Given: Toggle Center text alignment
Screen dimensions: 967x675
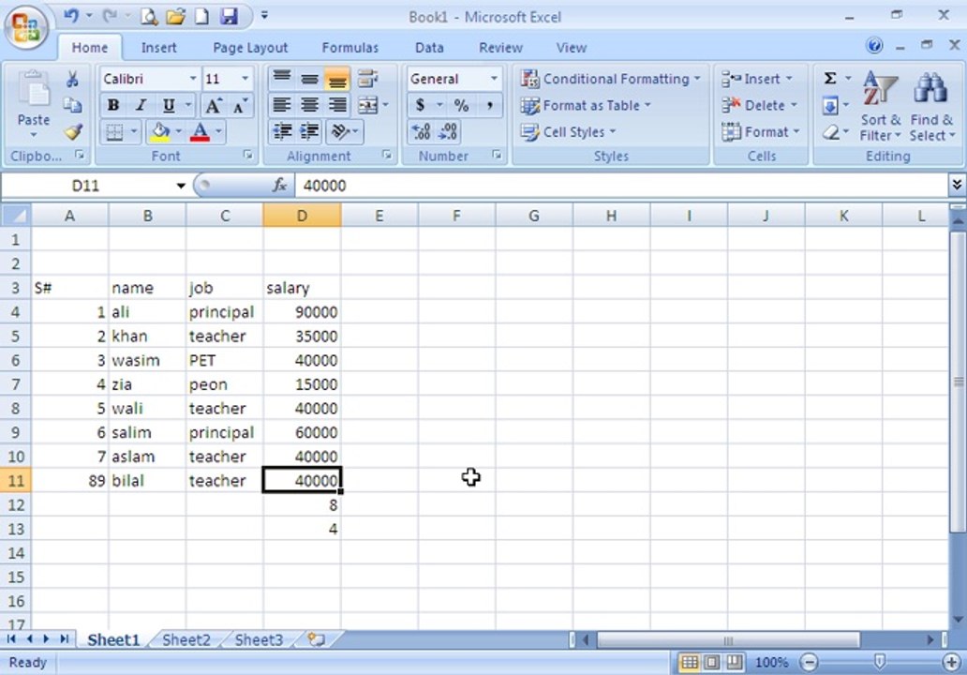Looking at the screenshot, I should coord(309,106).
